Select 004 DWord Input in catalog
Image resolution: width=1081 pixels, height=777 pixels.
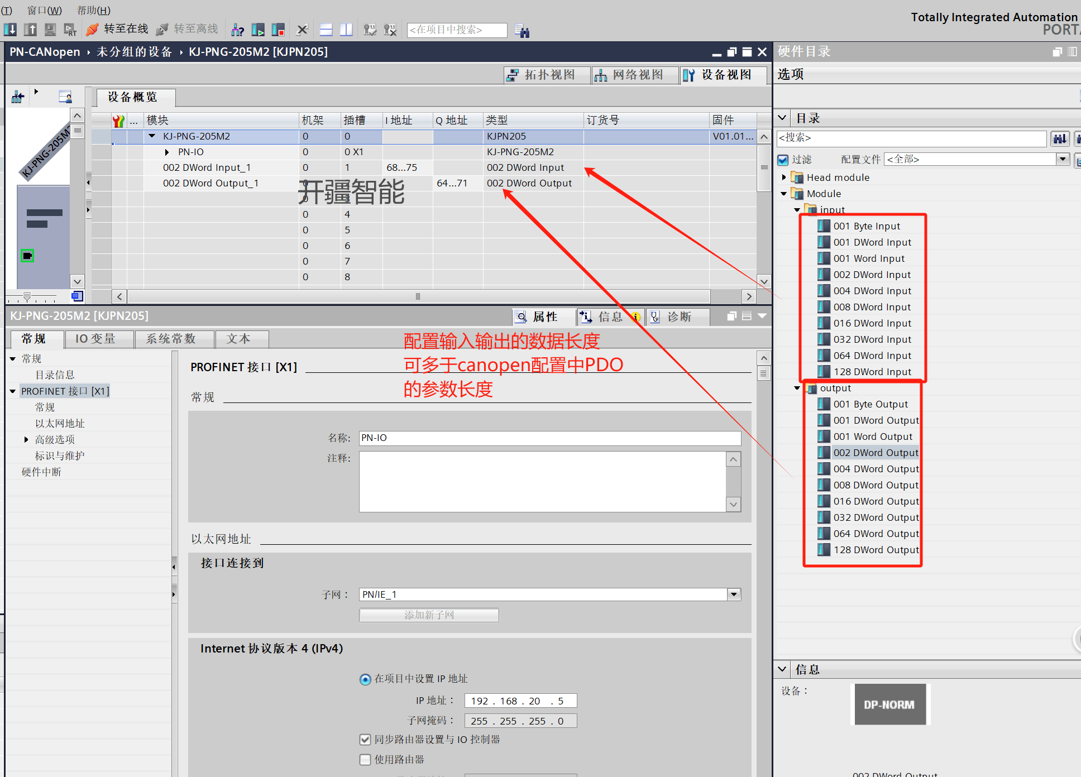(872, 291)
